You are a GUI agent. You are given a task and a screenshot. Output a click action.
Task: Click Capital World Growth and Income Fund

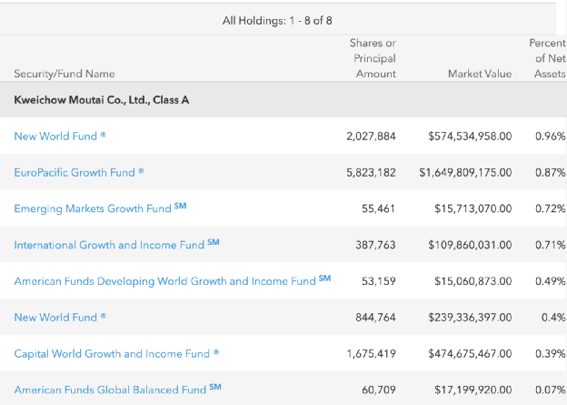(x=112, y=354)
